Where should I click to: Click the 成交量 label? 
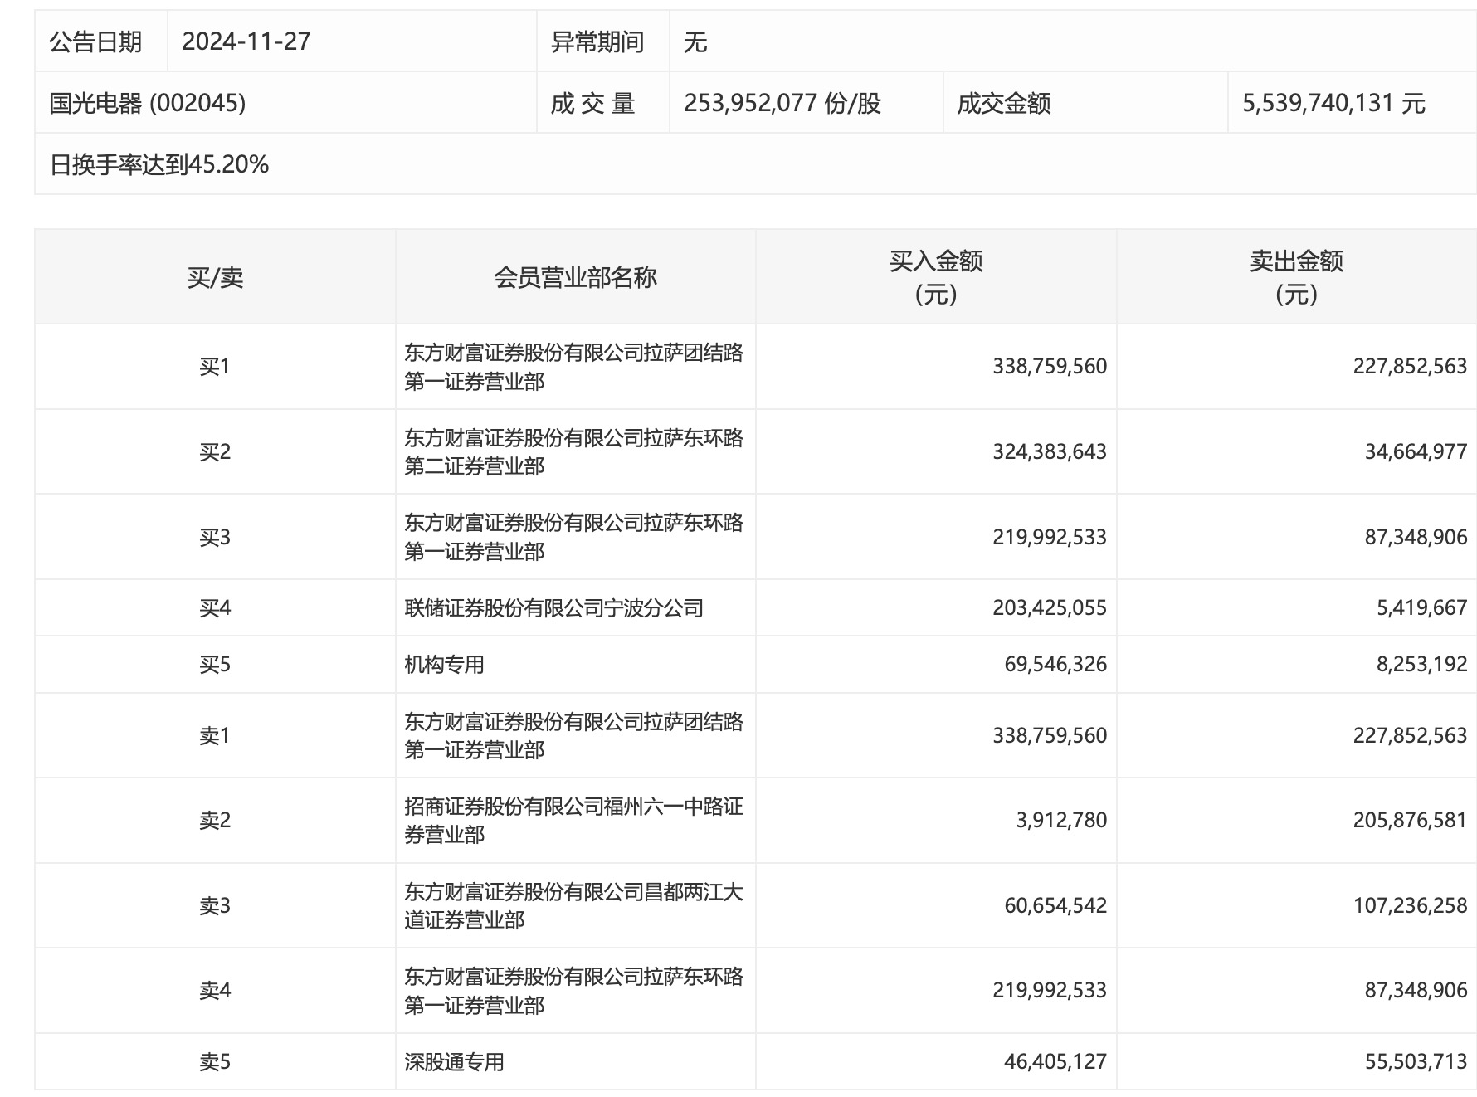point(593,103)
